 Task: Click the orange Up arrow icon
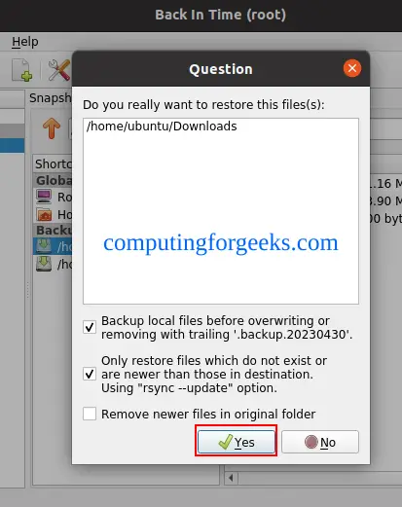52,128
